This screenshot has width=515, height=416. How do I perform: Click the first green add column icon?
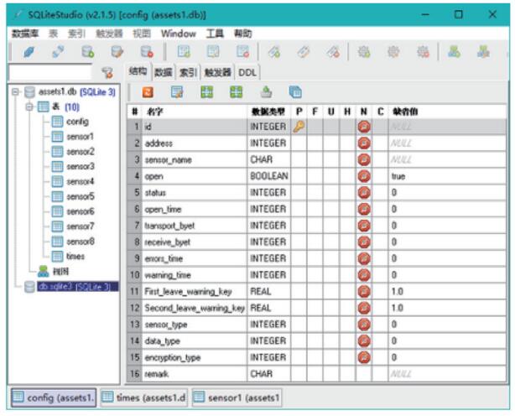pyautogui.click(x=207, y=92)
